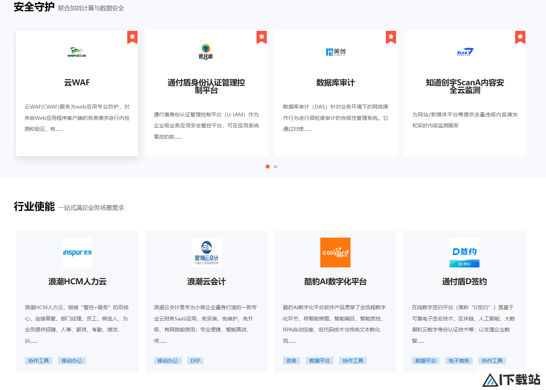Image resolution: width=546 pixels, height=390 pixels.
Task: Switch to the second carousel page dot
Action: click(275, 167)
